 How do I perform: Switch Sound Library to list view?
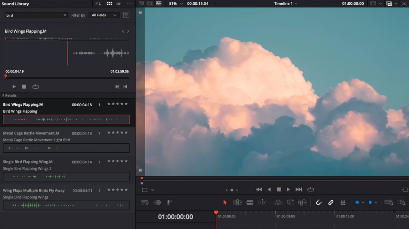(x=118, y=4)
